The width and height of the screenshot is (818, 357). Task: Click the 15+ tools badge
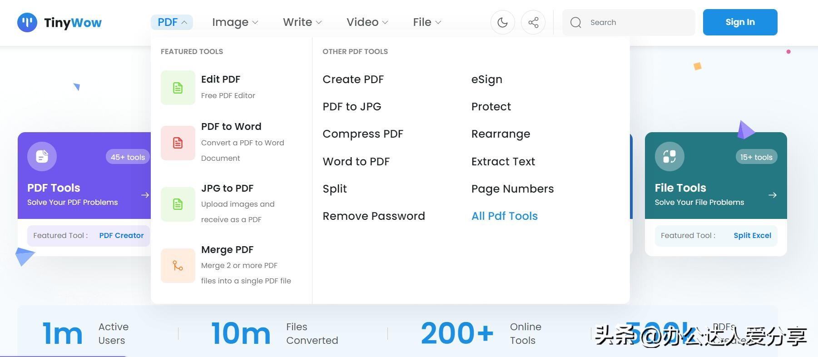[x=756, y=157]
